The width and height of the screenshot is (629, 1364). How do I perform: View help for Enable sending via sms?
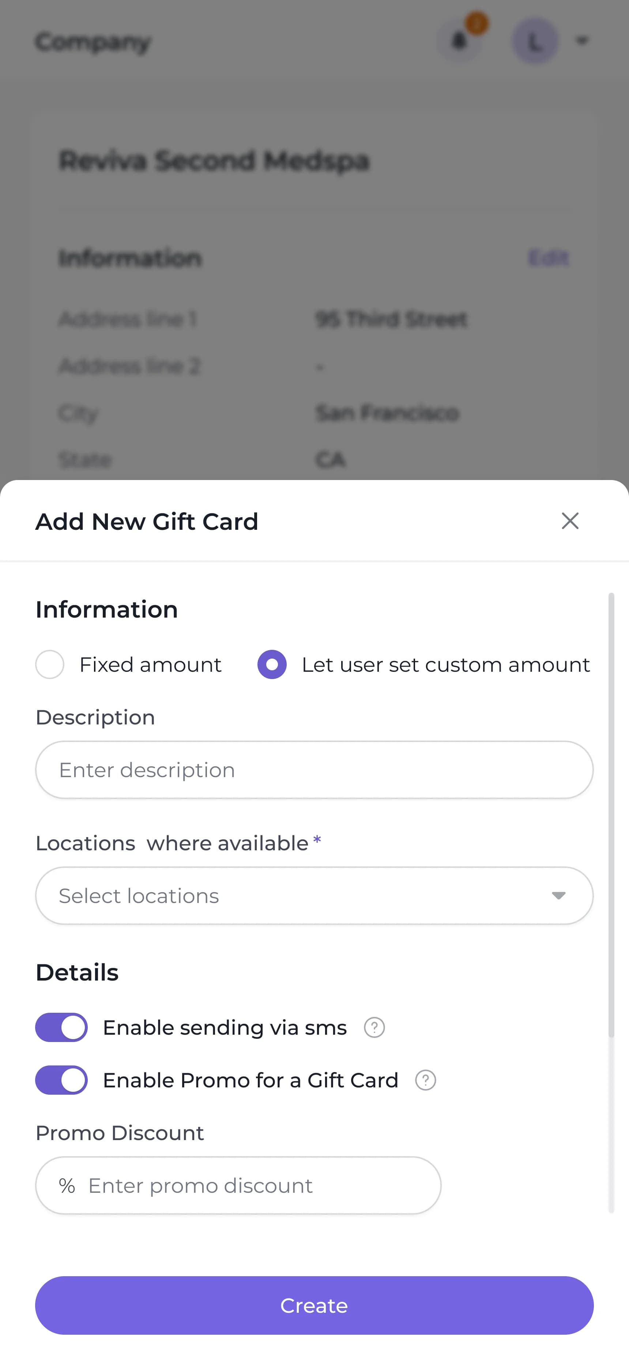coord(374,1027)
